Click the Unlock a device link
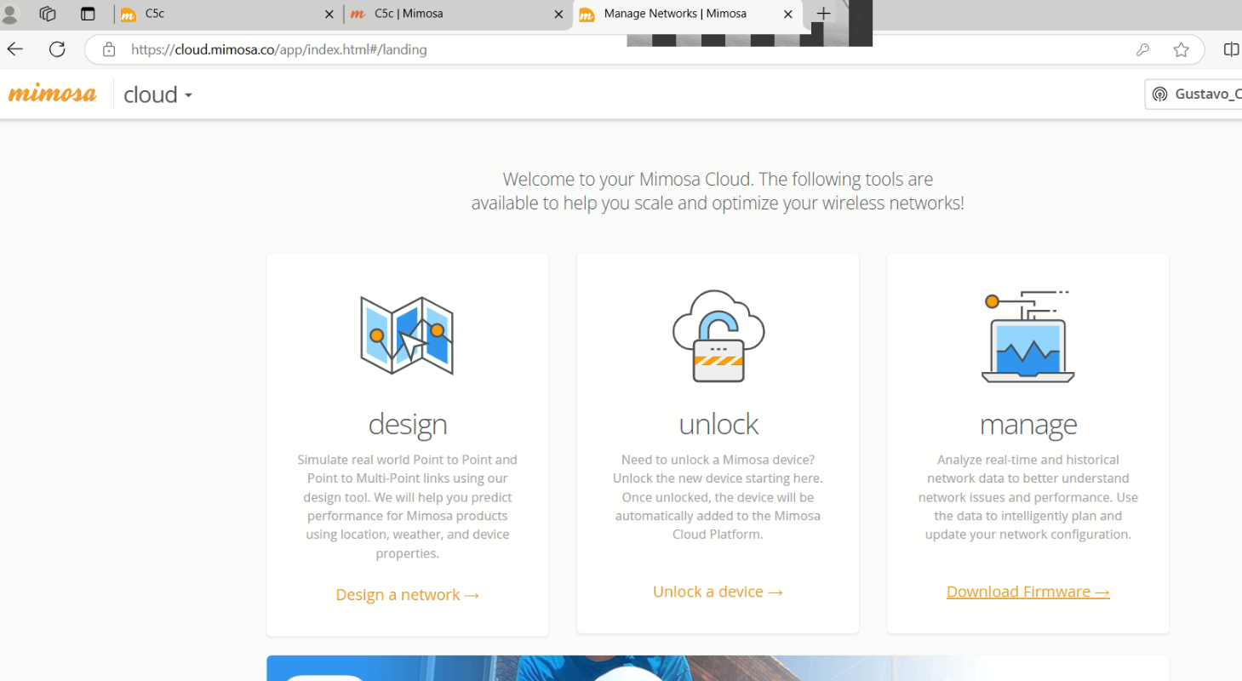The image size is (1242, 681). [718, 591]
